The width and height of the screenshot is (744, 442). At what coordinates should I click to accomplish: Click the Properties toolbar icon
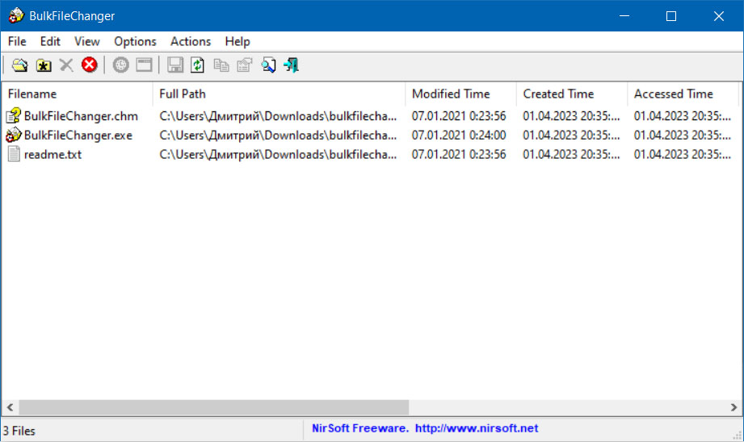(x=244, y=65)
